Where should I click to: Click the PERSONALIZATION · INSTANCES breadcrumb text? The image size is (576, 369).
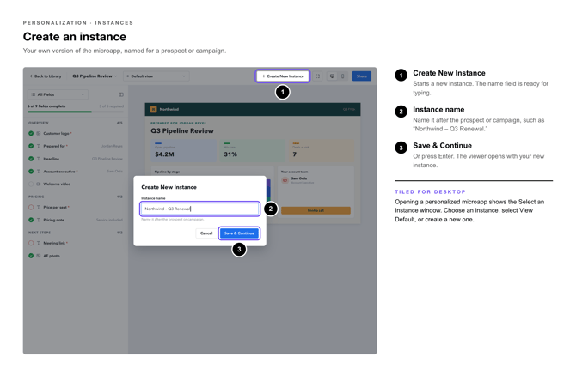(78, 23)
